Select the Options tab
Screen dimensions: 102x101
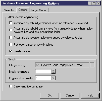tap(23, 10)
